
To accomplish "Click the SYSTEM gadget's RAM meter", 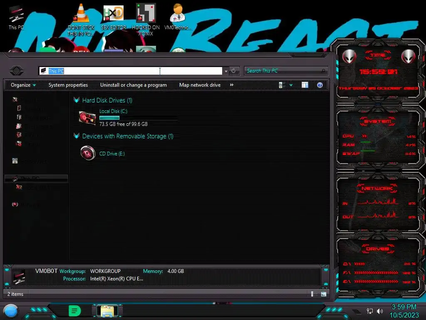I will 379,145.
